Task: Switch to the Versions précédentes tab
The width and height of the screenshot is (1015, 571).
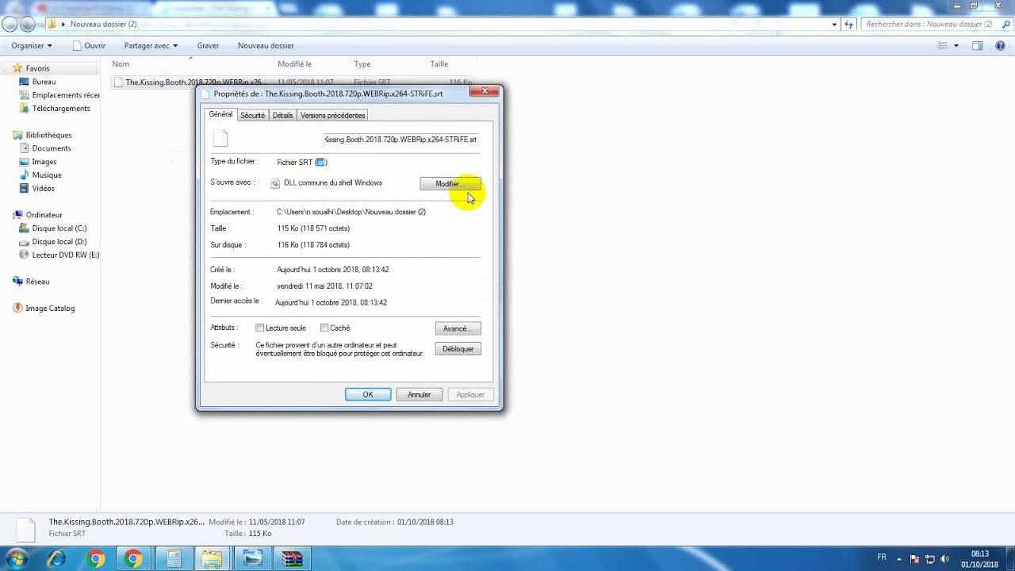Action: (x=333, y=116)
